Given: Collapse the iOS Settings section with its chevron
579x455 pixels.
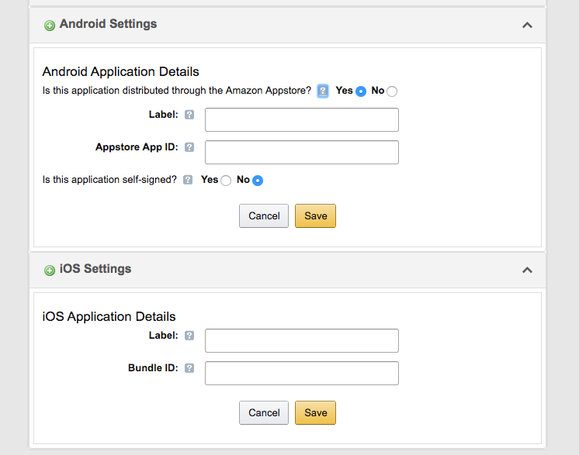Looking at the screenshot, I should click(x=527, y=270).
